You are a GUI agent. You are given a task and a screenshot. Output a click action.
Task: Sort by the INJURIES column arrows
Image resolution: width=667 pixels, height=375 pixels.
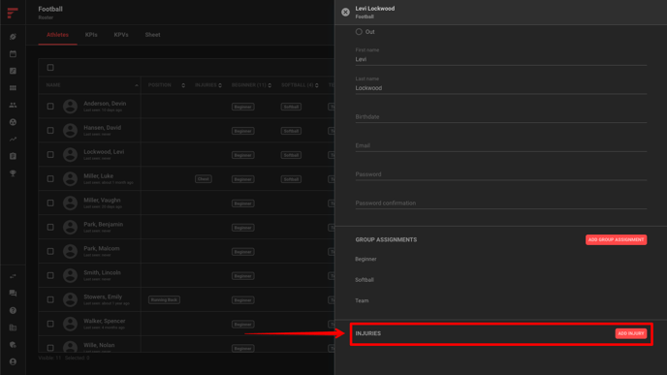pos(220,85)
